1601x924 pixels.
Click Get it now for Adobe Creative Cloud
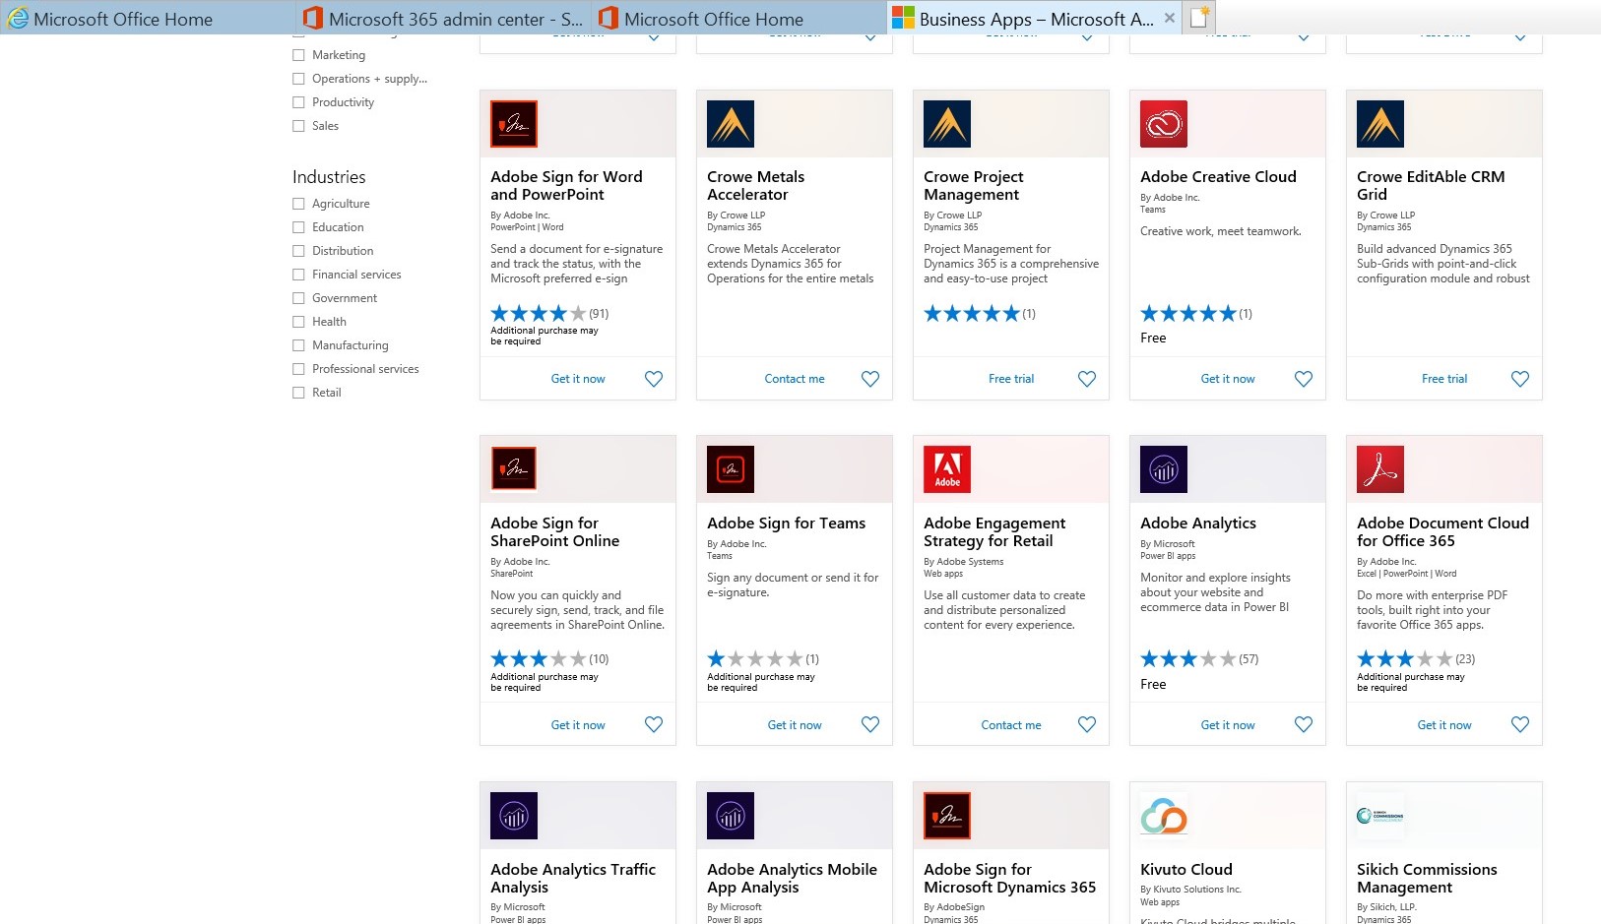[x=1228, y=379]
